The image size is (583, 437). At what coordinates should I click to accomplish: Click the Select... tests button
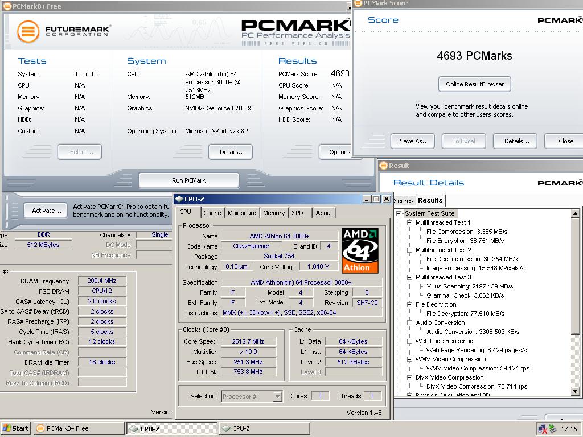pyautogui.click(x=80, y=152)
